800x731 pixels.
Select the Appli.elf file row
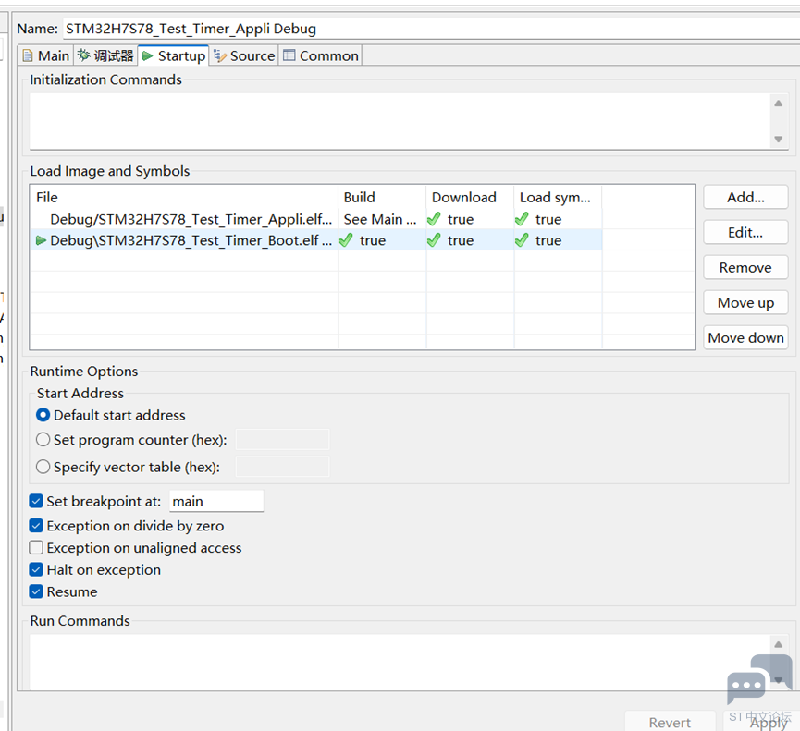tap(316, 219)
